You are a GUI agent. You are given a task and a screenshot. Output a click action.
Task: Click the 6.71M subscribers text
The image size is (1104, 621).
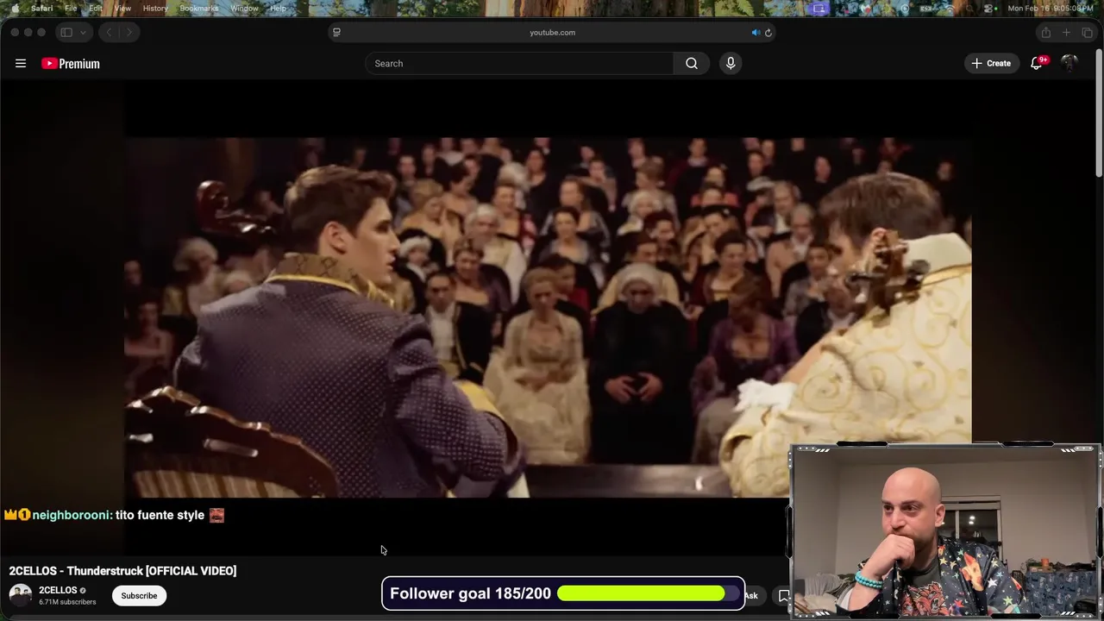point(67,602)
